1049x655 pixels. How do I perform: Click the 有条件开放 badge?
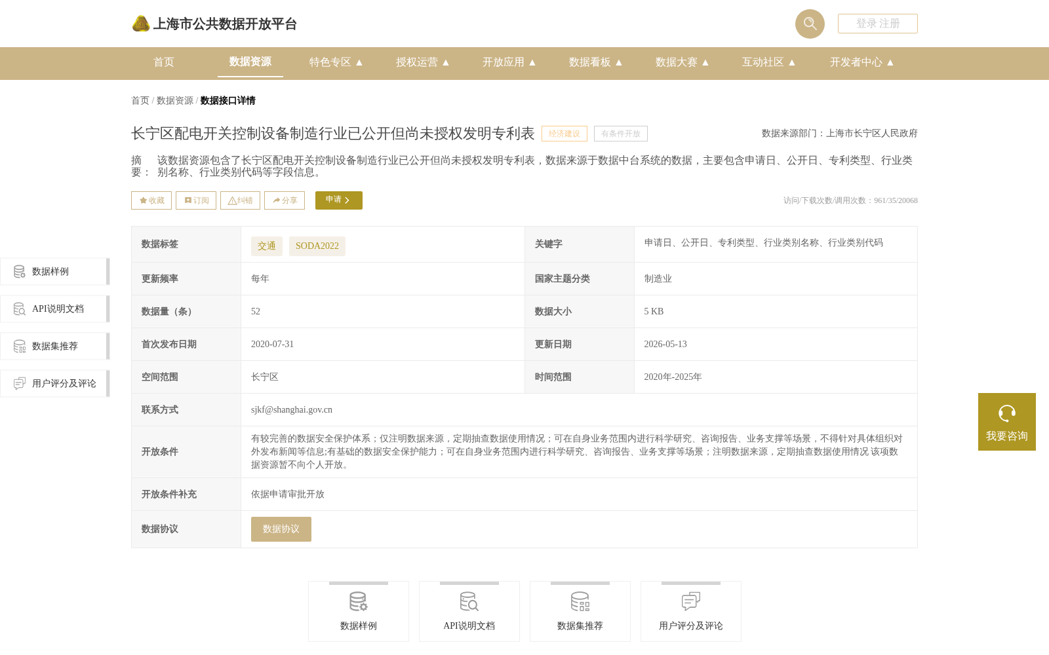point(621,134)
